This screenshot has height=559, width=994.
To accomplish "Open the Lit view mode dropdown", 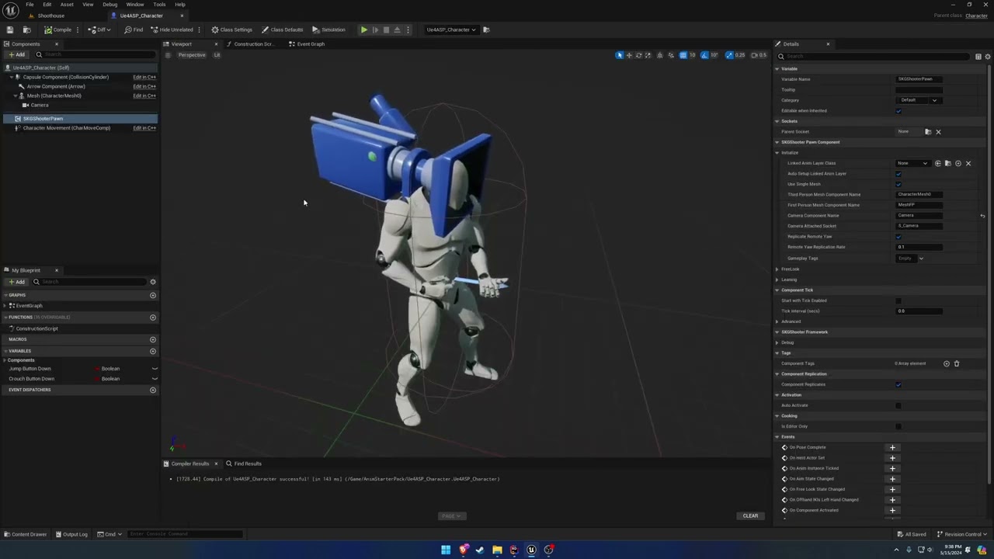I will [217, 55].
